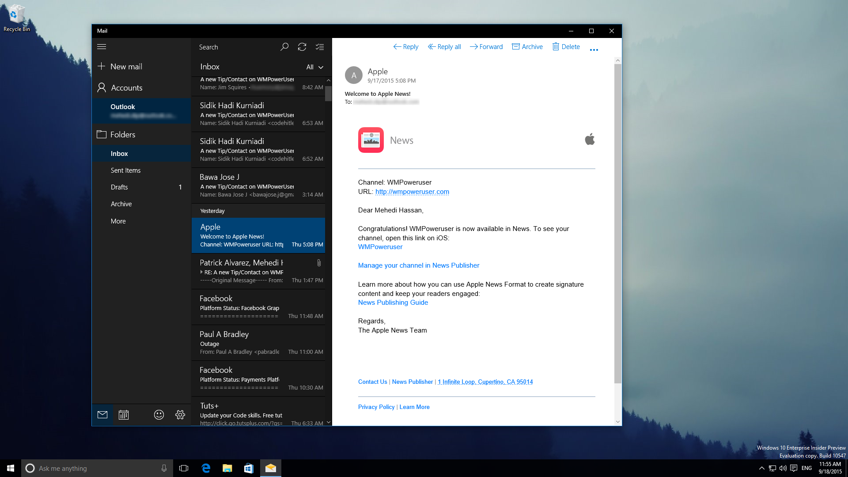848x477 pixels.
Task: Open the Windows Store taskbar icon
Action: pos(249,468)
